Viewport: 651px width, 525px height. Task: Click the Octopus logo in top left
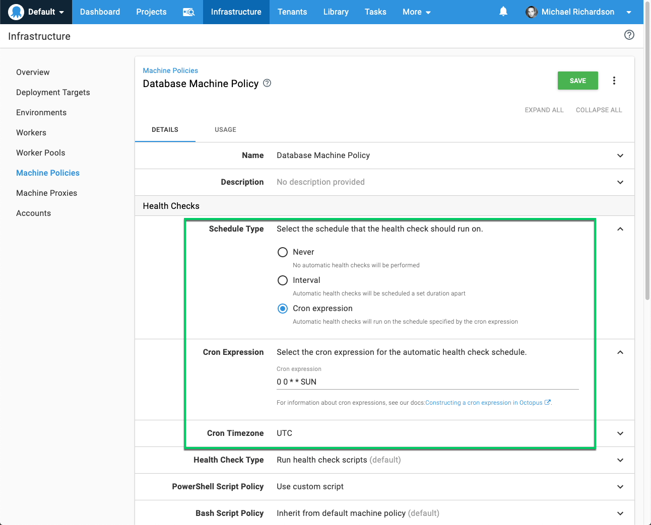16,12
